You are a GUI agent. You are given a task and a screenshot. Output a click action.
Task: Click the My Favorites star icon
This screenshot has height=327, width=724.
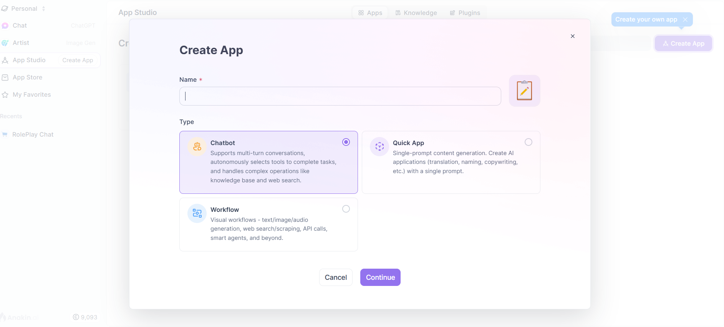point(5,95)
